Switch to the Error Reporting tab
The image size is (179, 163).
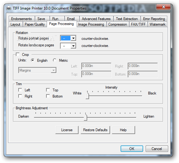point(154,19)
